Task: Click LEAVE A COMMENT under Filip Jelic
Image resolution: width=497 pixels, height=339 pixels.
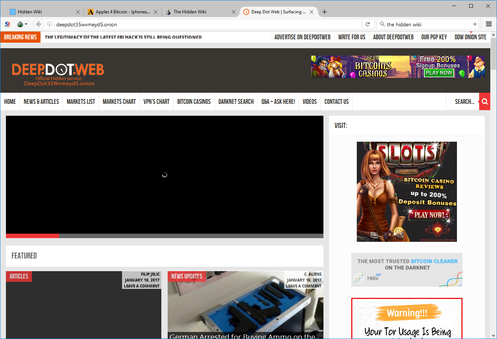Action: [142, 286]
